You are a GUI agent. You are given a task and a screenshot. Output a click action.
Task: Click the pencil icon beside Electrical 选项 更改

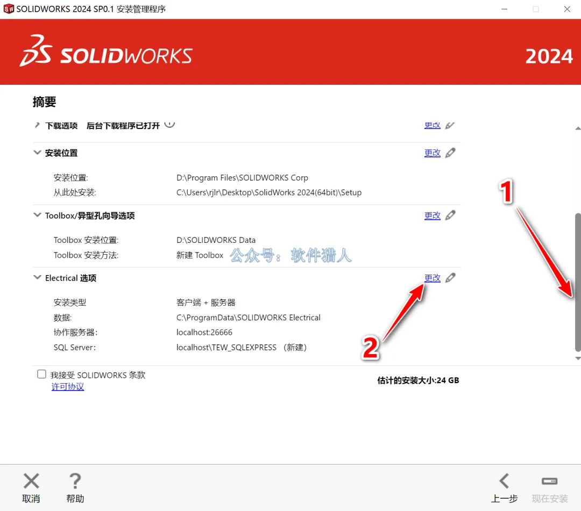(450, 277)
